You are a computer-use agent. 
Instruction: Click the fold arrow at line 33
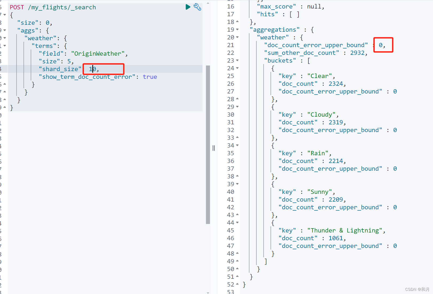(x=237, y=138)
